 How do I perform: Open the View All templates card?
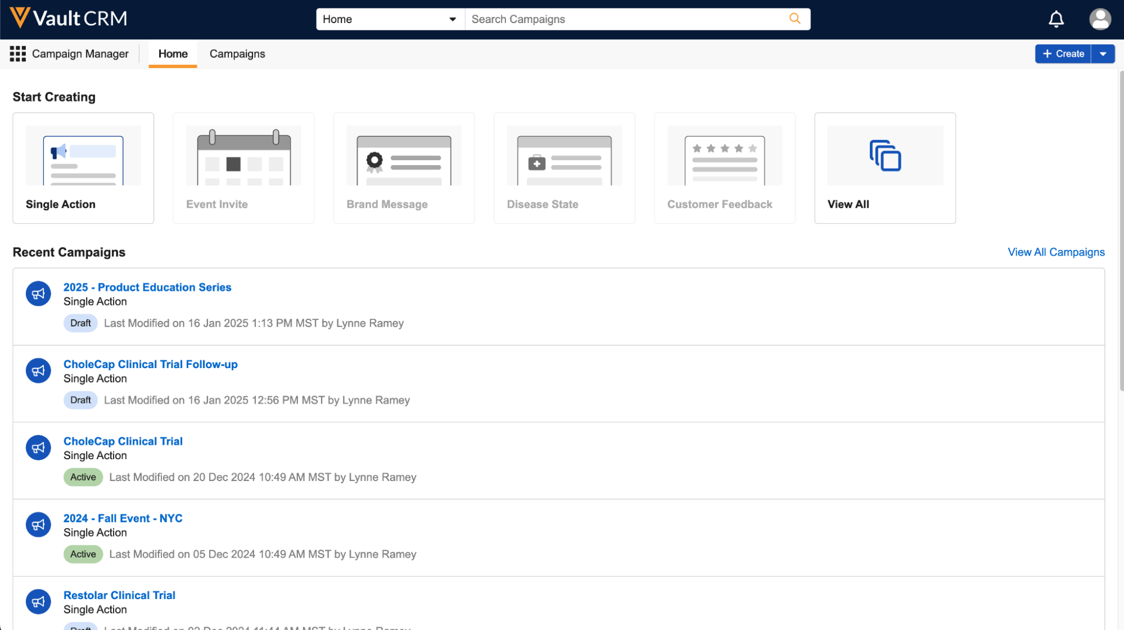(884, 168)
